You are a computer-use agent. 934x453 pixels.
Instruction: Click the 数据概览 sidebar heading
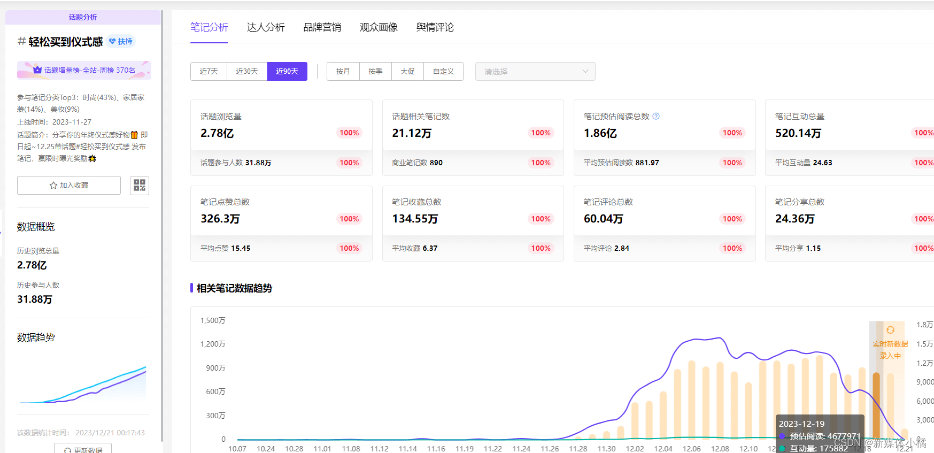[36, 227]
